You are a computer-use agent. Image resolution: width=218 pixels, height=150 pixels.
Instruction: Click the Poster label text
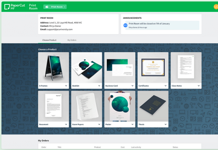[x=108, y=124]
